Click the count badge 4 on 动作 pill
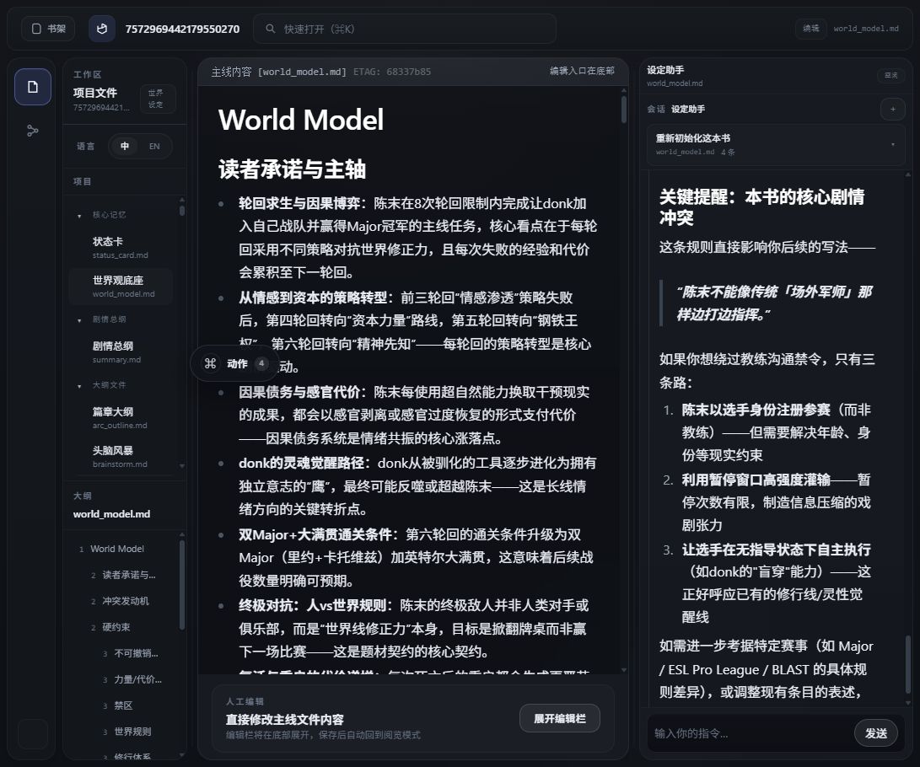 coord(261,363)
